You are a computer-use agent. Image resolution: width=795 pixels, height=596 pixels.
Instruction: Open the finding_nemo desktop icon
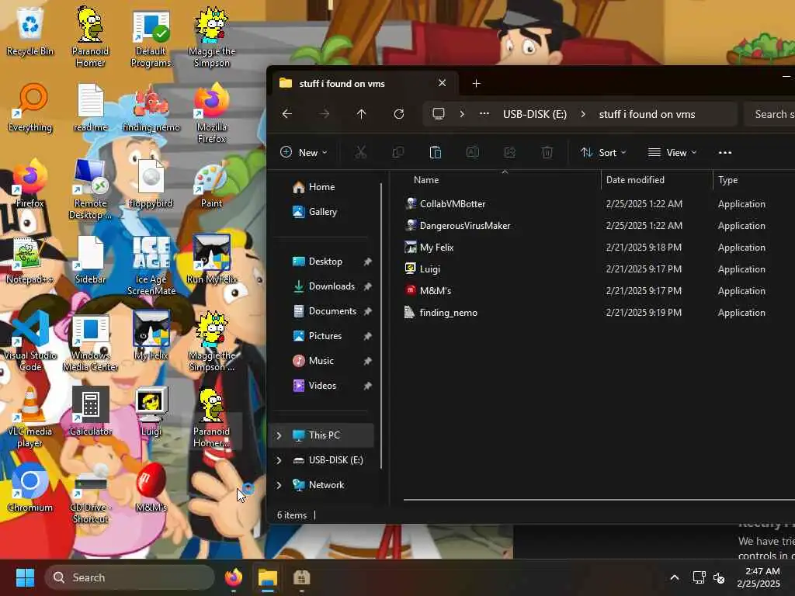coord(151,108)
